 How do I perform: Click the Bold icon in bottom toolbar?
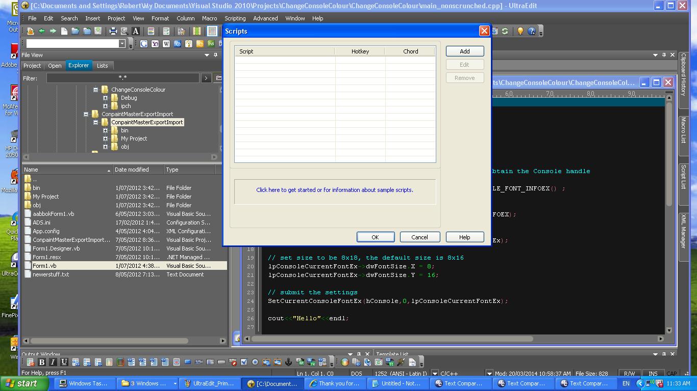tap(42, 362)
